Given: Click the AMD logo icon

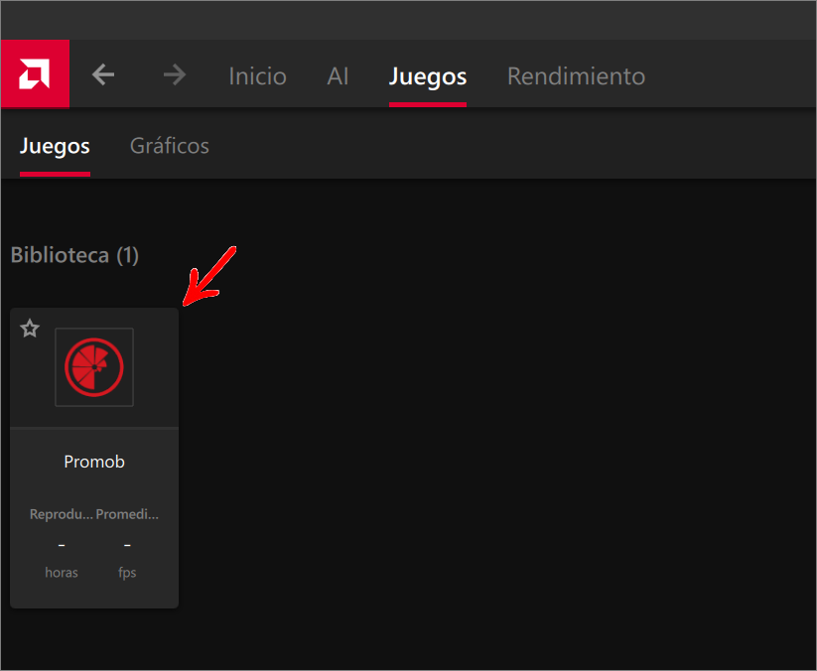Looking at the screenshot, I should 35,74.
